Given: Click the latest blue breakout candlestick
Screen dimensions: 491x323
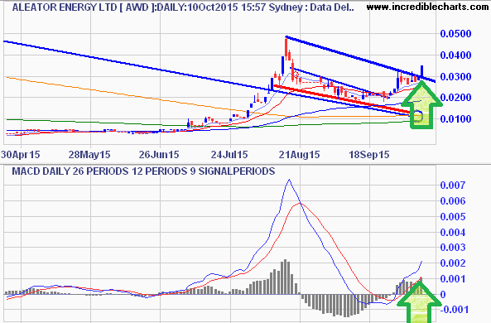Looking at the screenshot, I should click(x=422, y=71).
